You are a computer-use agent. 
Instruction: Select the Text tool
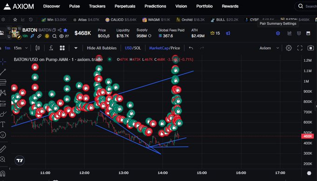(3, 124)
